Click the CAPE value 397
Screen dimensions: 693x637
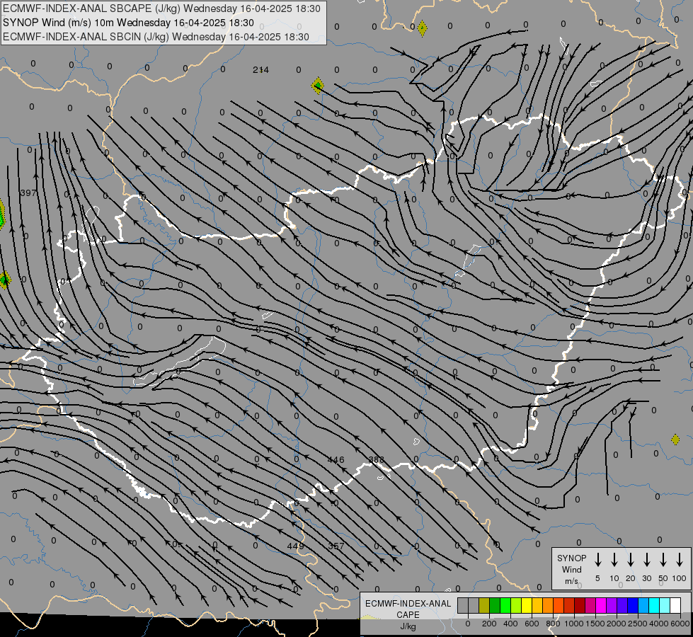(x=28, y=193)
